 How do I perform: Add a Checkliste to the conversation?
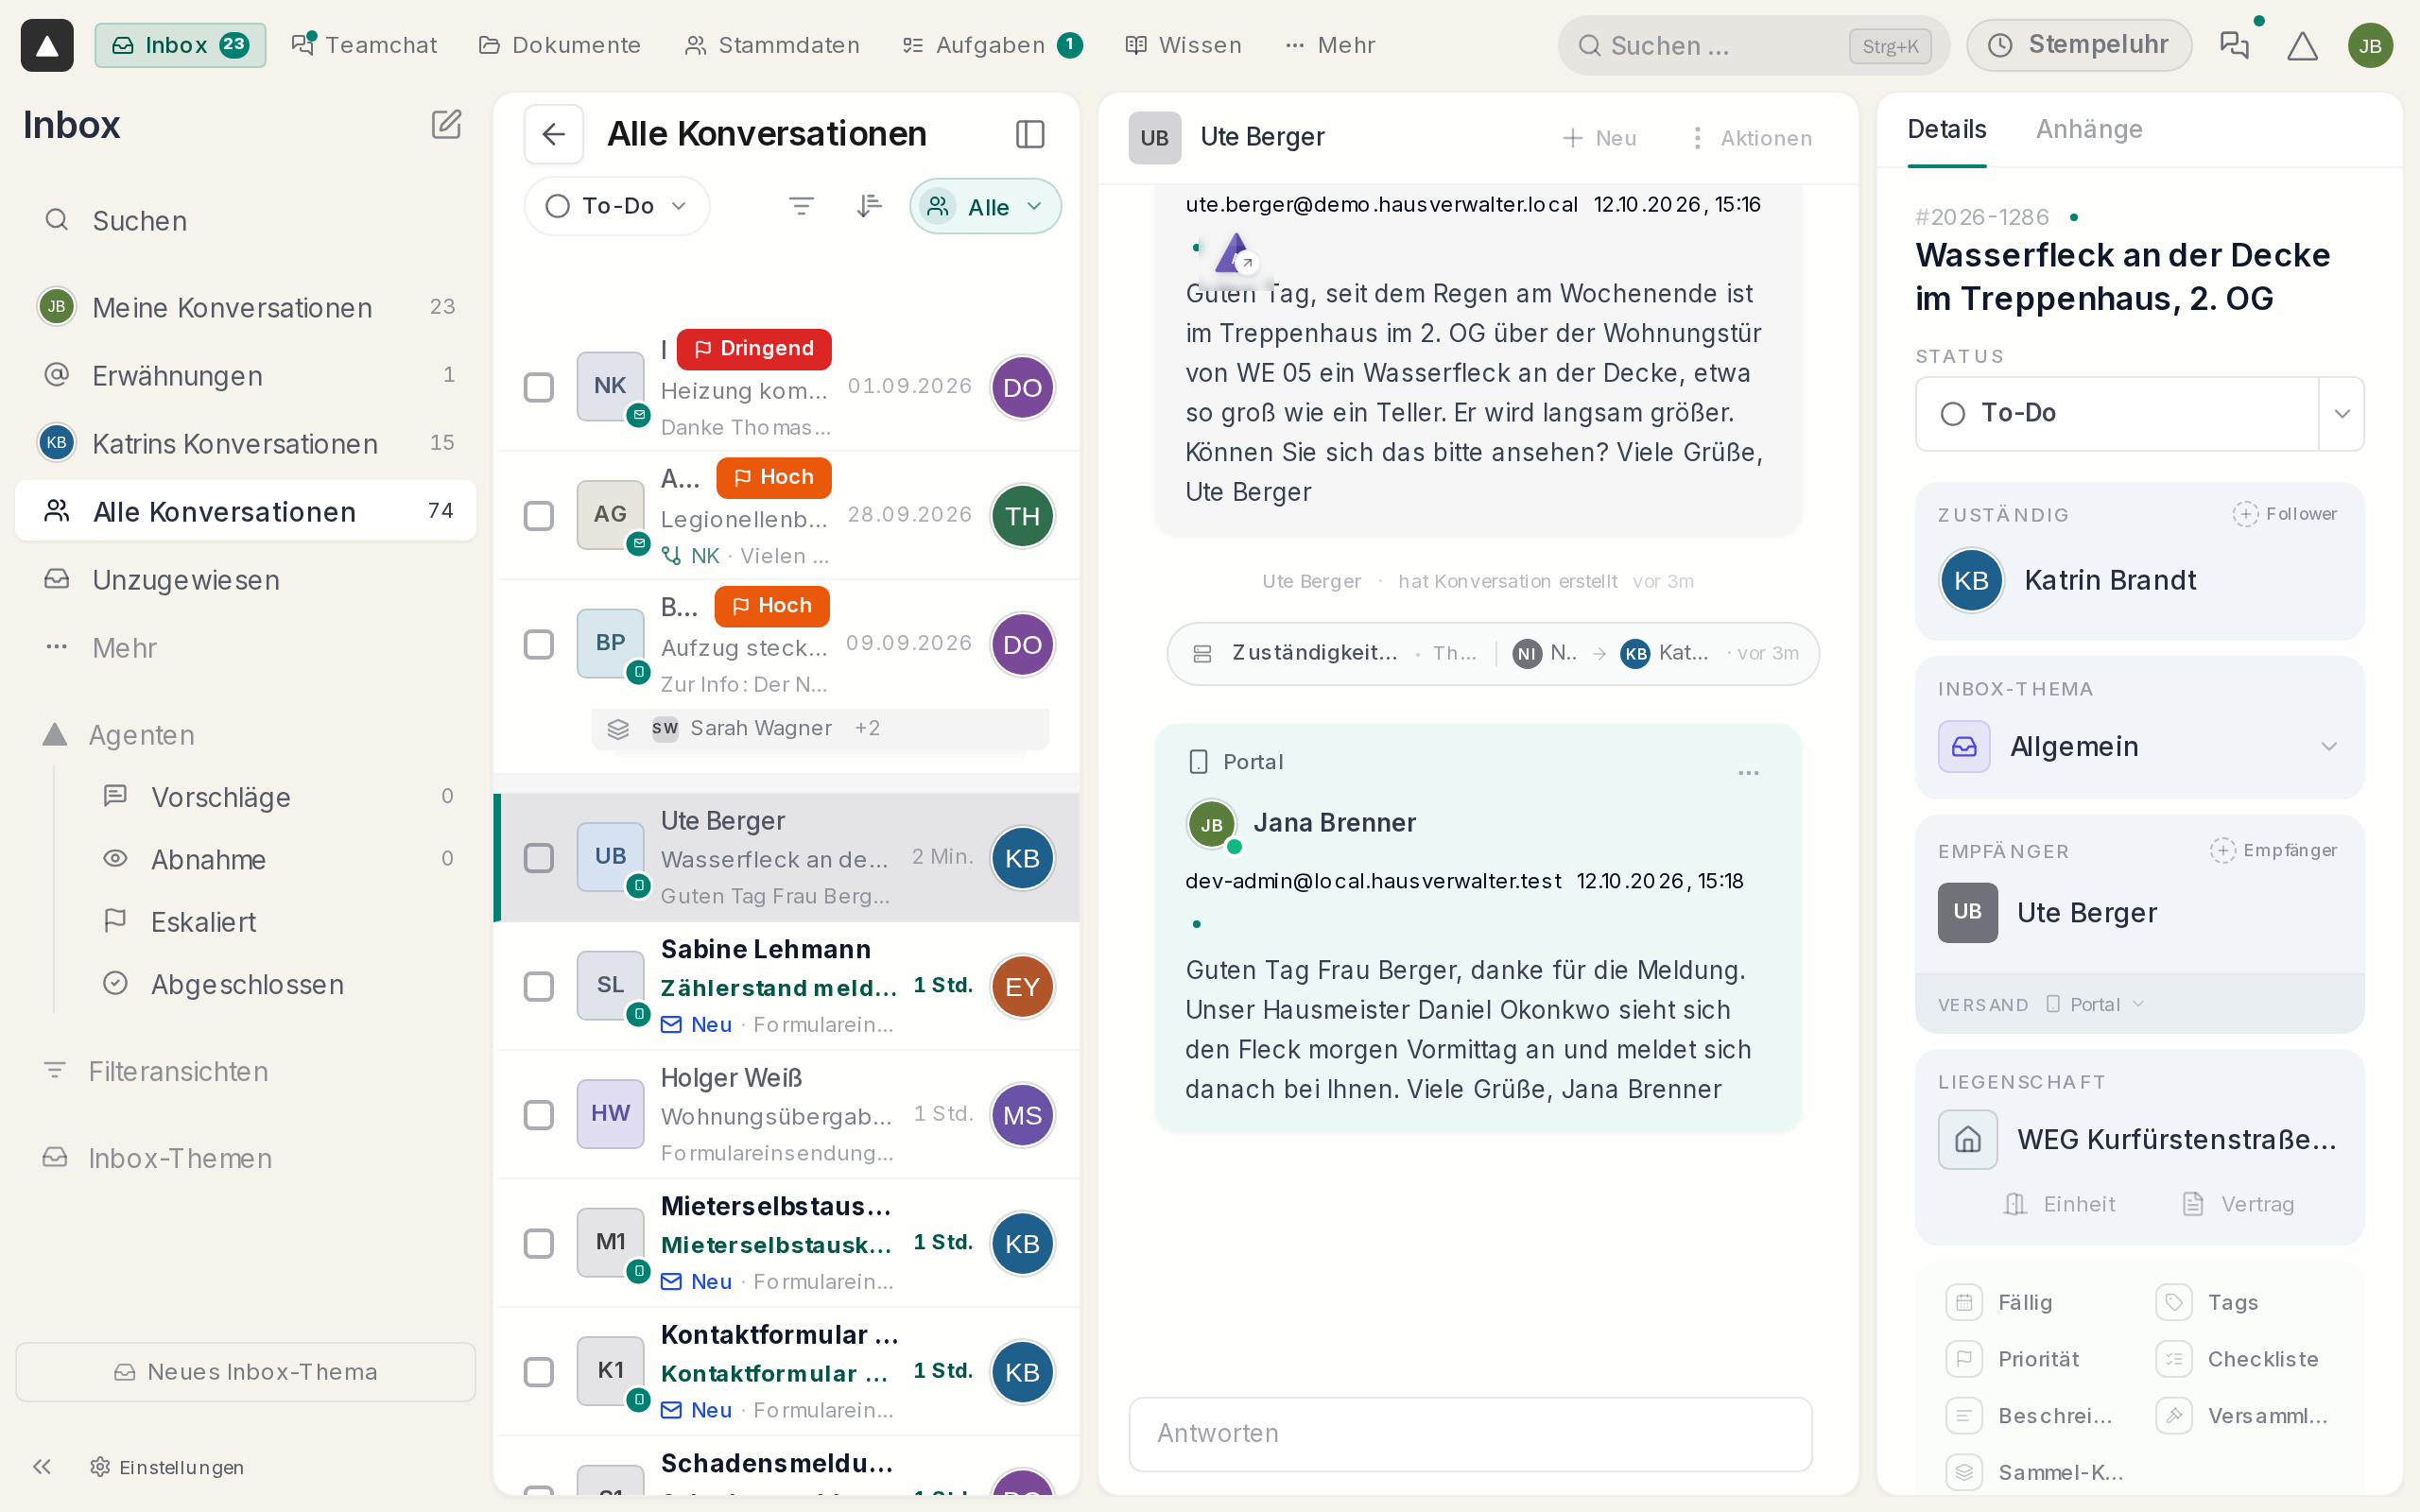(2237, 1359)
